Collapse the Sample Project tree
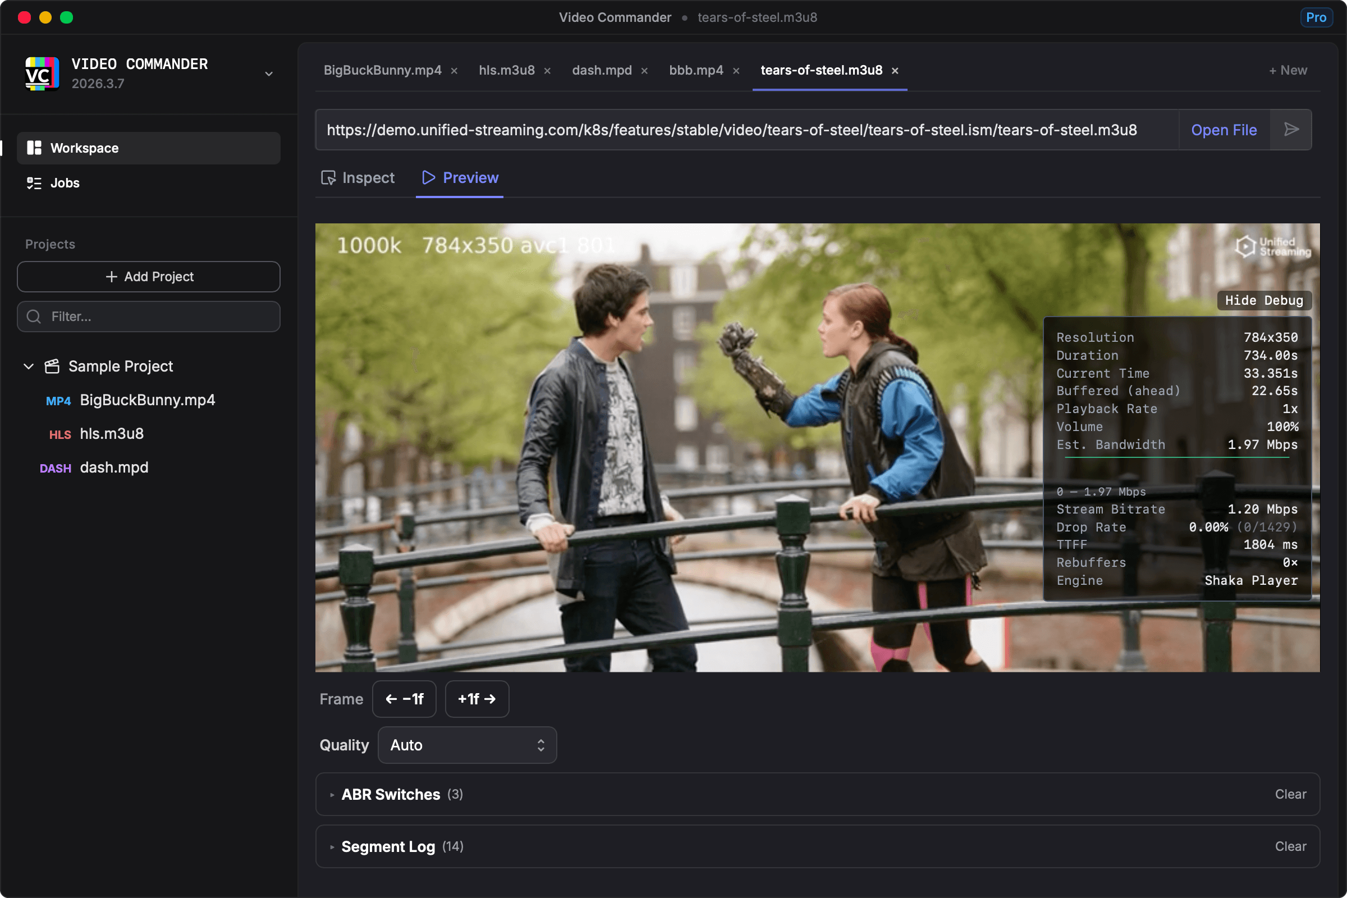 (x=28, y=366)
